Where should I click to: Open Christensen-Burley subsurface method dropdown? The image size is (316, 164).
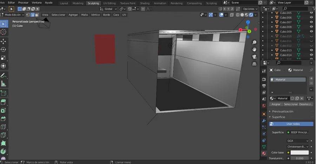click(x=297, y=146)
